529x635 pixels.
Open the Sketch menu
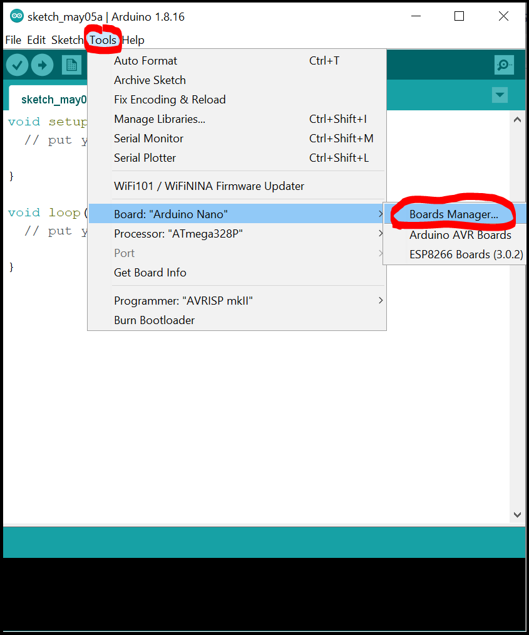tap(67, 40)
